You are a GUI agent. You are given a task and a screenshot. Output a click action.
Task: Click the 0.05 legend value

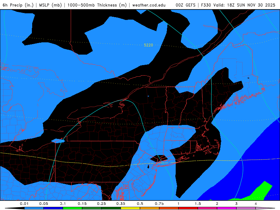43,204
